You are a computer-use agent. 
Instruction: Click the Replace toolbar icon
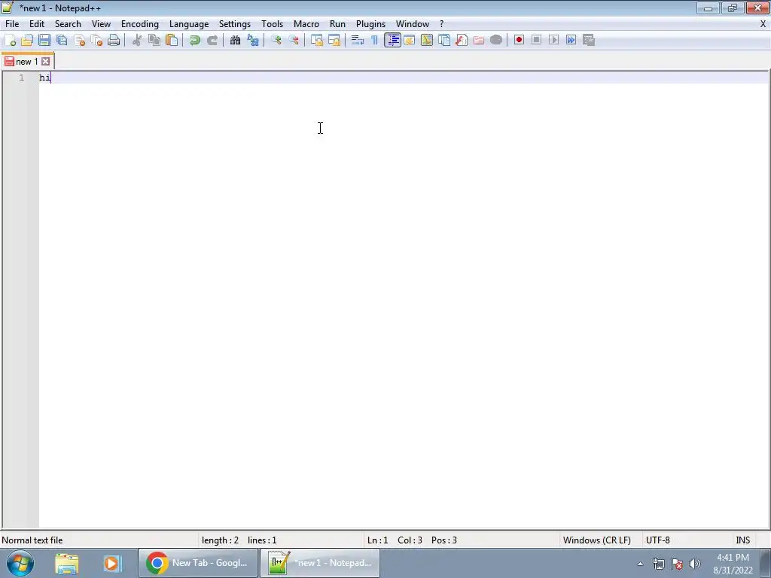click(x=253, y=41)
